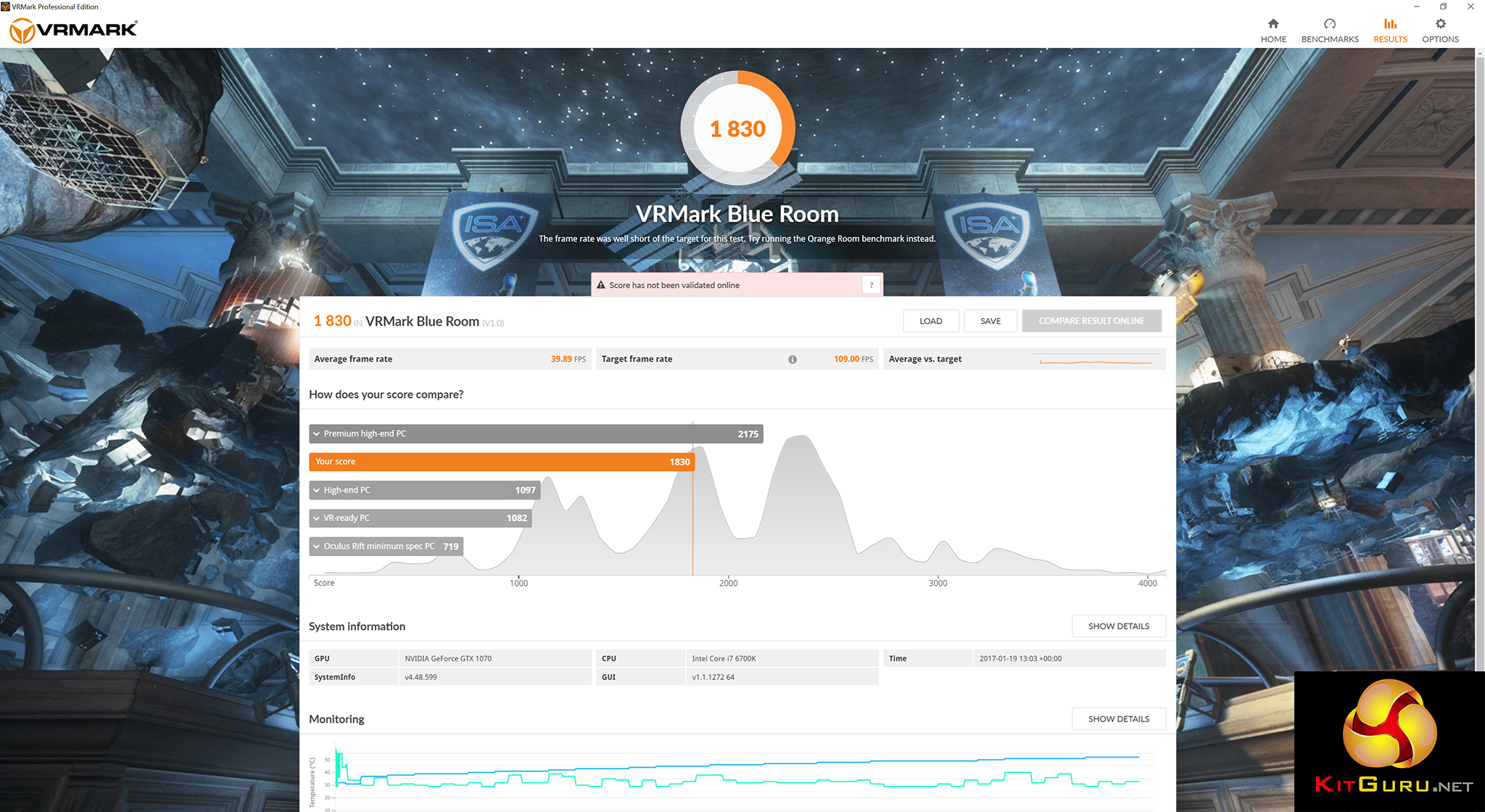The image size is (1485, 812).
Task: Click the VRMark logo
Action: click(x=73, y=30)
